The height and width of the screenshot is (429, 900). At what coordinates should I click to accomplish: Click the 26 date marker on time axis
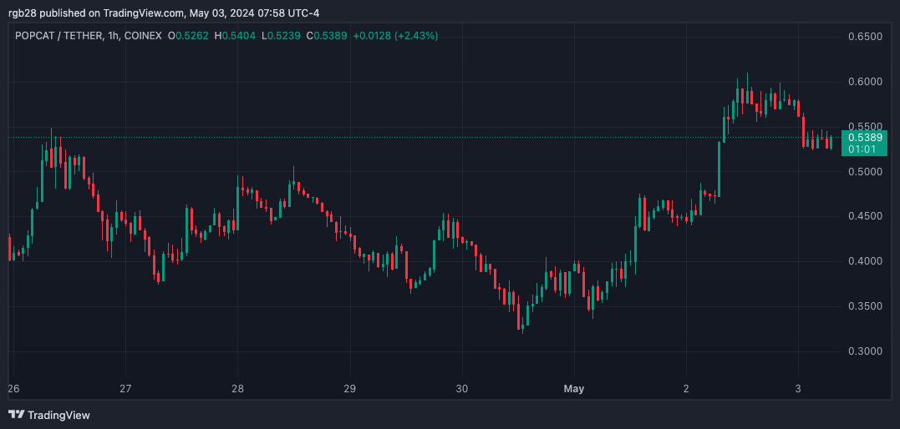click(13, 389)
